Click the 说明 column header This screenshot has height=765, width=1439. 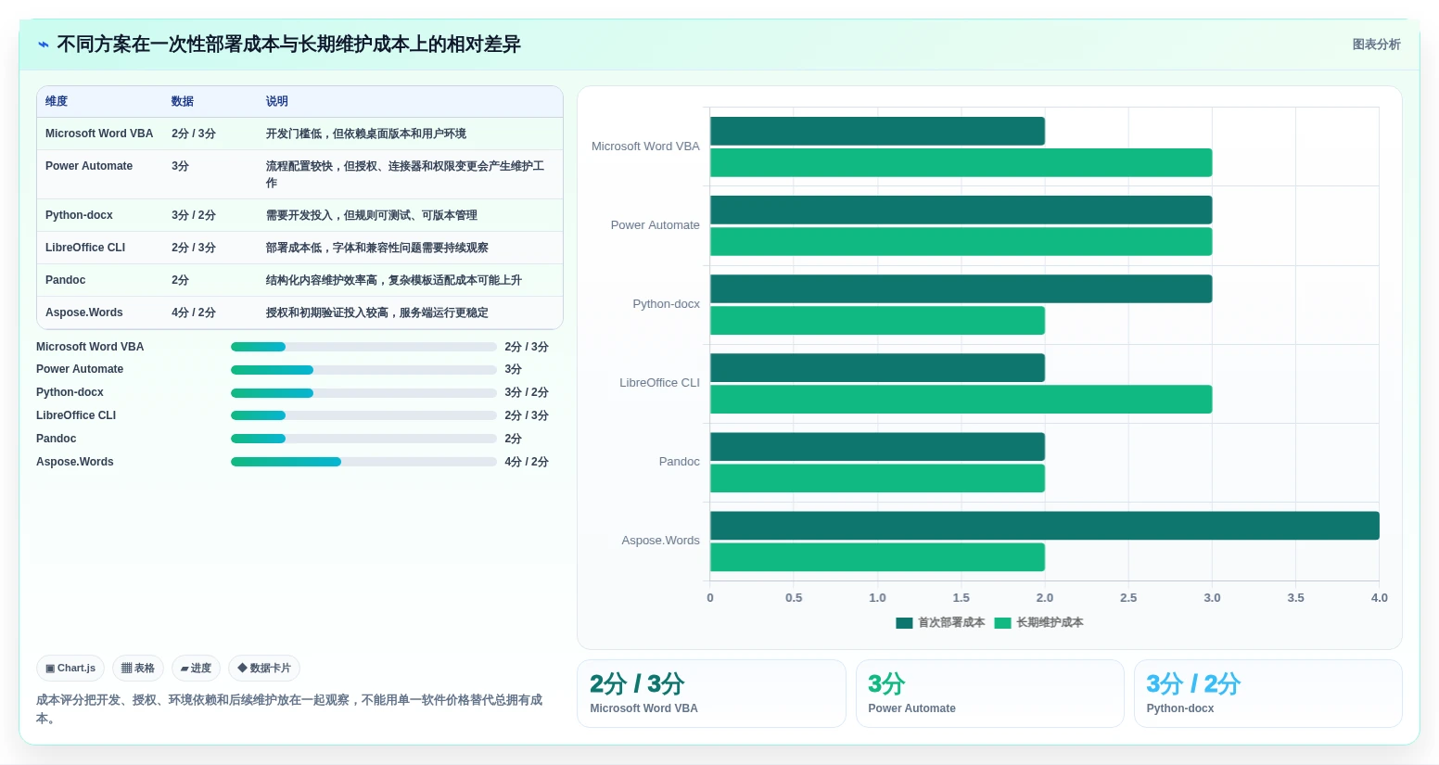tap(277, 101)
